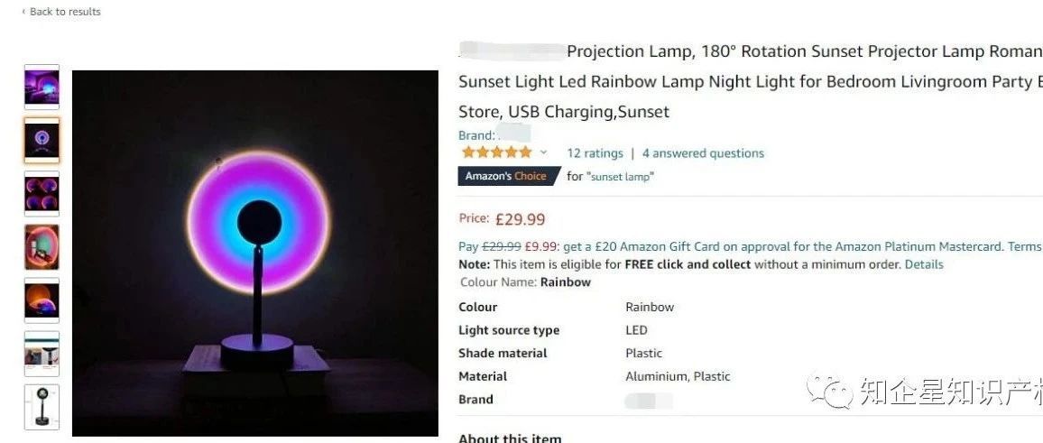Open the 4 answered questions link
The width and height of the screenshot is (1043, 443).
point(703,153)
